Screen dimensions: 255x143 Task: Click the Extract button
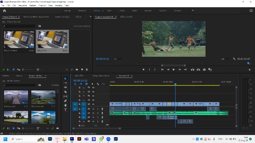[x=198, y=69]
